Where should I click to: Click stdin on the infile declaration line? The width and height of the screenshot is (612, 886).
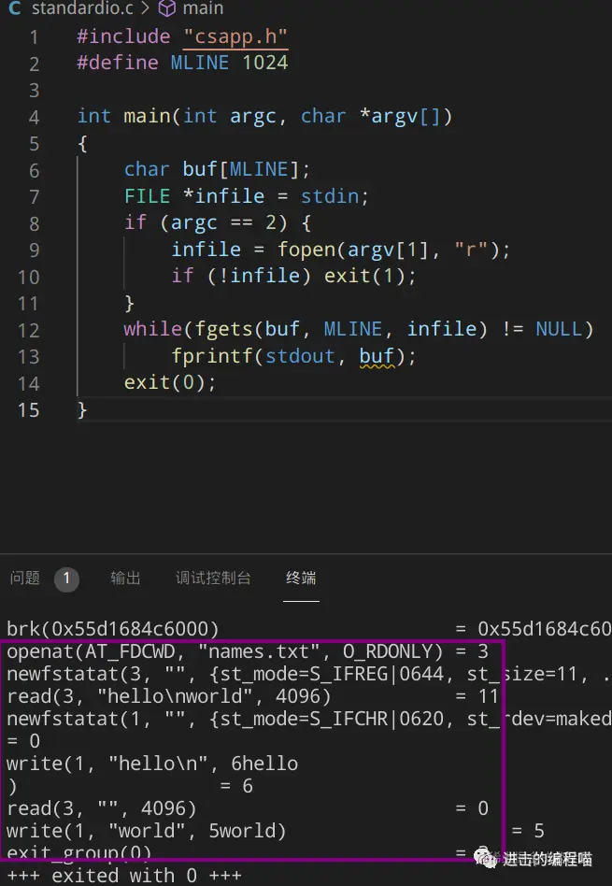pos(330,196)
